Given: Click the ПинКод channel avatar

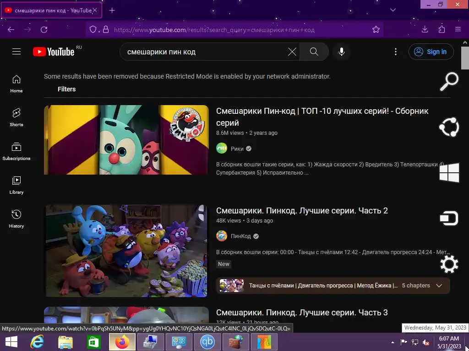Looking at the screenshot, I should click(x=222, y=236).
